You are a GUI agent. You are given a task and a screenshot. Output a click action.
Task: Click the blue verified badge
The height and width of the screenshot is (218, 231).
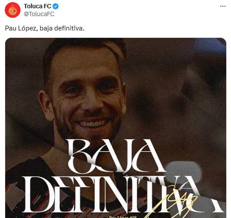pyautogui.click(x=56, y=7)
